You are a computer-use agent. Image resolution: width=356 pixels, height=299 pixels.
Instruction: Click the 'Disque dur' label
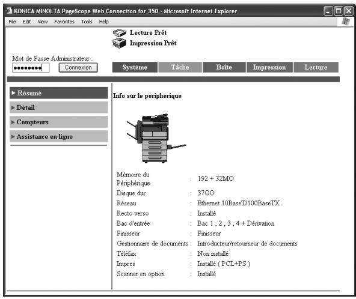tap(131, 193)
